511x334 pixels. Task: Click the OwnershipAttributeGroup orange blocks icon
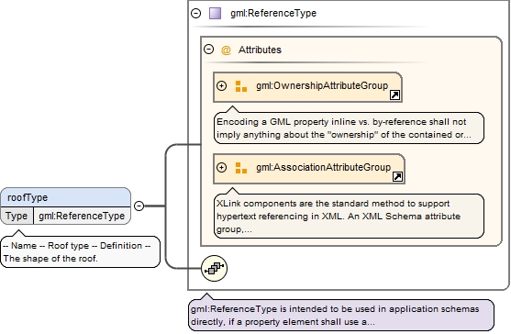(241, 86)
